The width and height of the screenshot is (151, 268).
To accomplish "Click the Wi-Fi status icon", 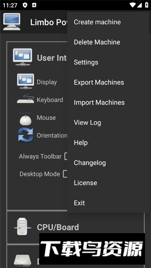I will (132, 5).
